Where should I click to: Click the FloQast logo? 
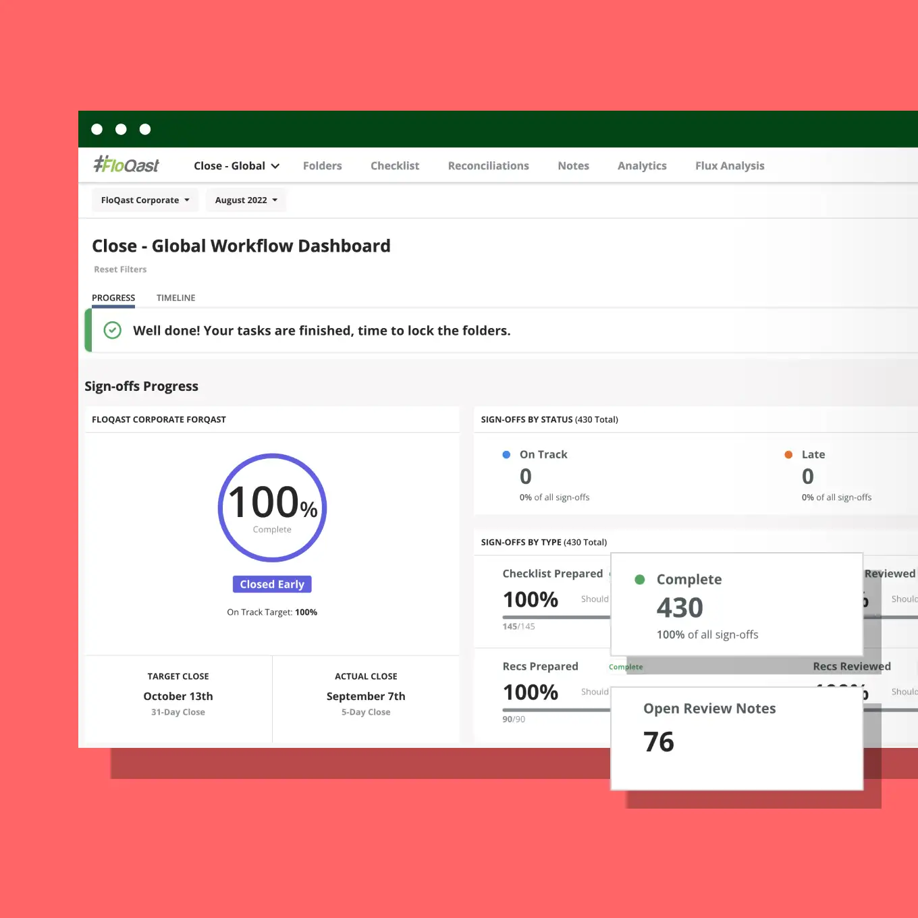coord(126,165)
